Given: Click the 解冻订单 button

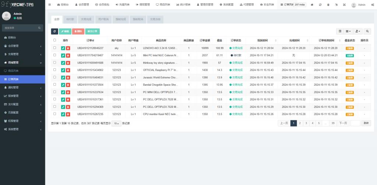Looking at the screenshot, I should 92,32.
